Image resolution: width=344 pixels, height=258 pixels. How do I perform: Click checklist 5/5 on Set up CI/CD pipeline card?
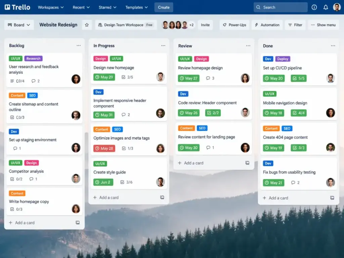pos(298,78)
